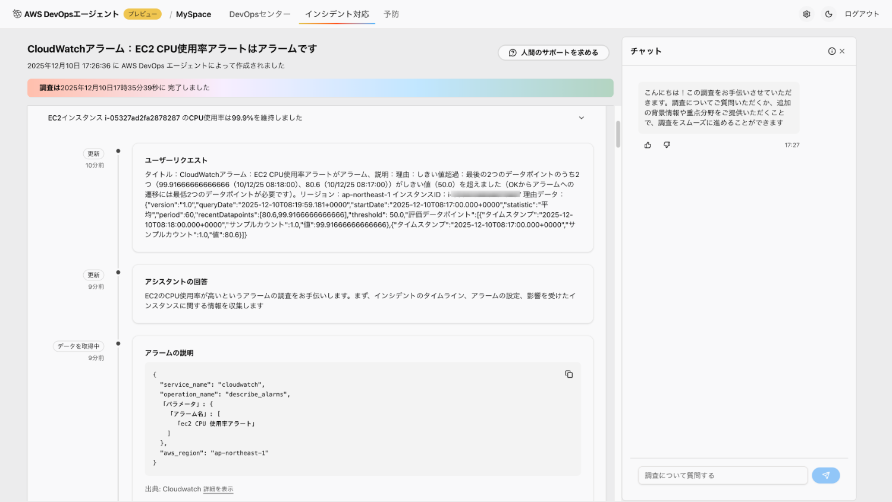This screenshot has width=892, height=502.
Task: Close the チャット panel
Action: click(x=842, y=52)
